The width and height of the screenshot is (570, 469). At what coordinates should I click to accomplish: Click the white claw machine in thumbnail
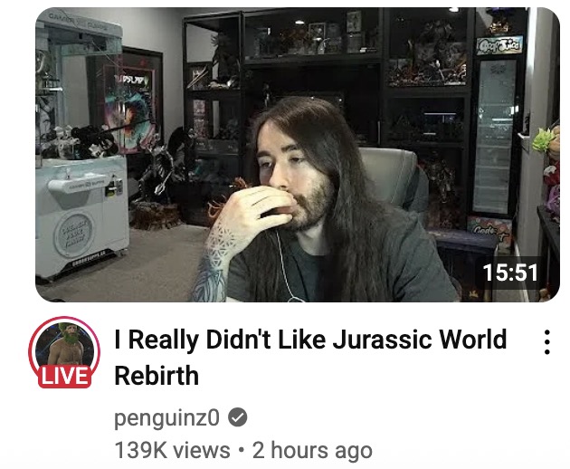coord(81,146)
